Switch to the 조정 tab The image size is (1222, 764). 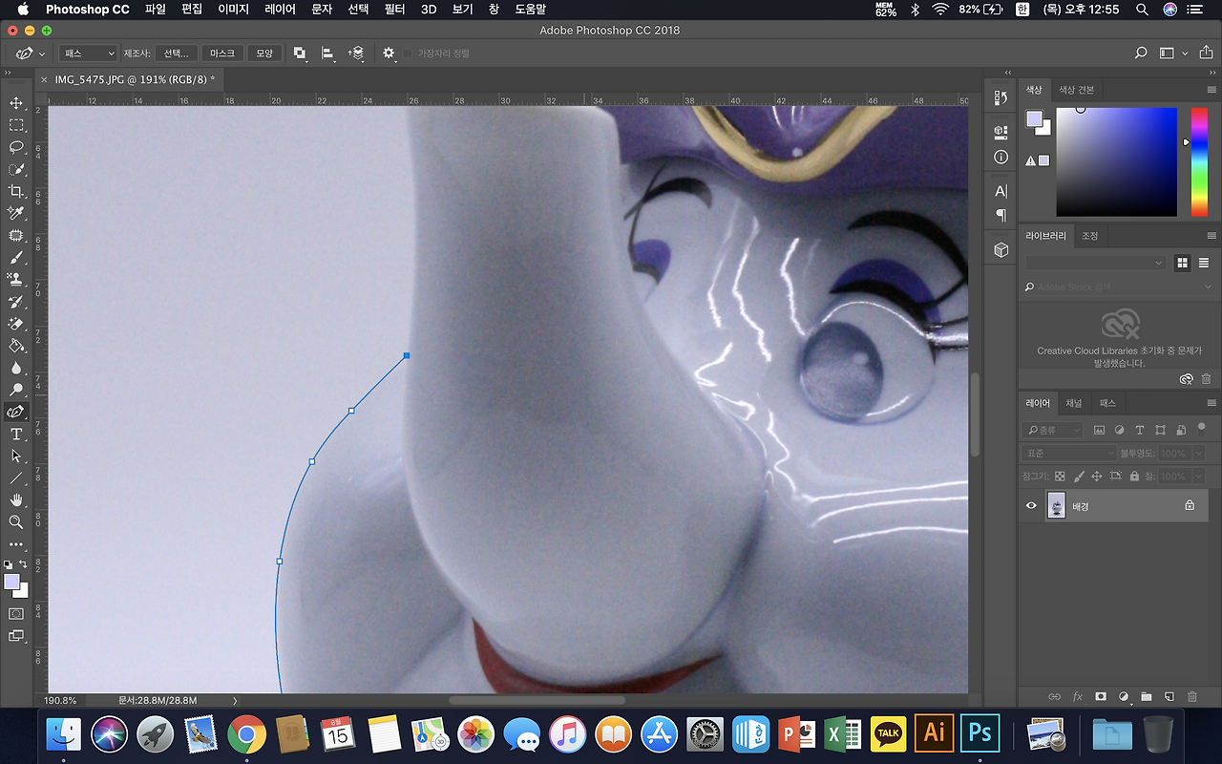(1089, 236)
